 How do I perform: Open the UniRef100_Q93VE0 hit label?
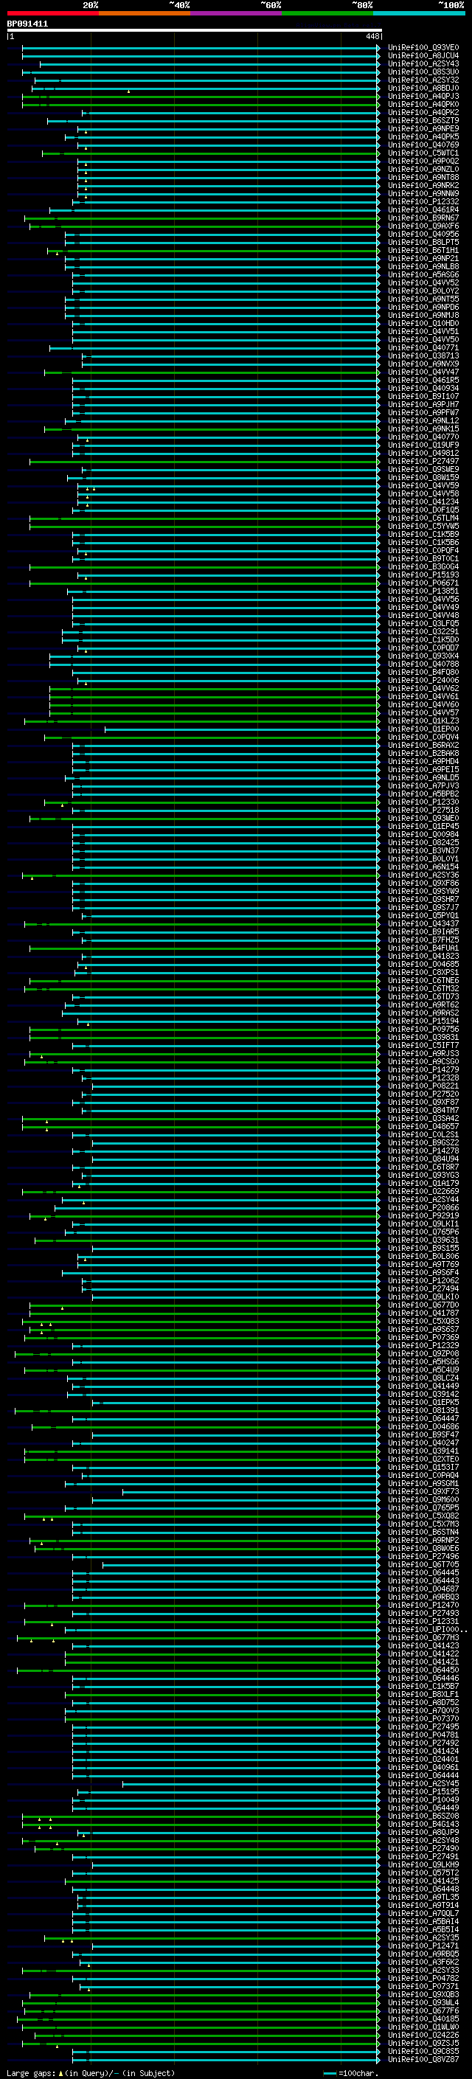coord(423,49)
